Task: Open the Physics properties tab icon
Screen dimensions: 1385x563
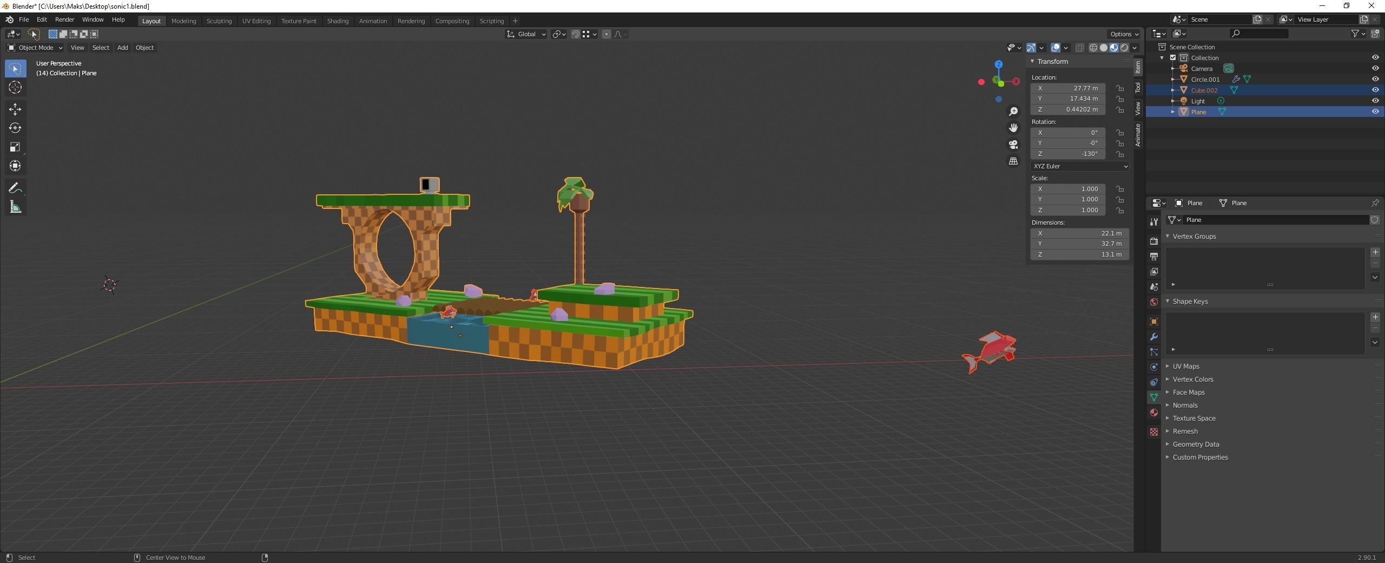Action: [1154, 367]
